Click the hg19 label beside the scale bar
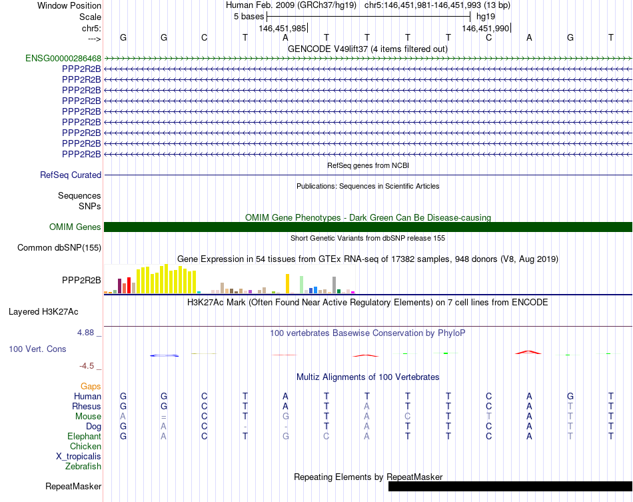Screen dimensions: 633x502 click(486, 17)
